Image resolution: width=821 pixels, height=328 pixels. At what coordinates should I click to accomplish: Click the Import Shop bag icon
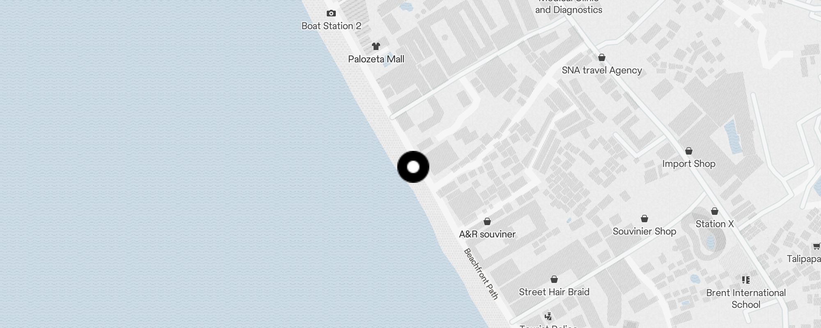[689, 151]
